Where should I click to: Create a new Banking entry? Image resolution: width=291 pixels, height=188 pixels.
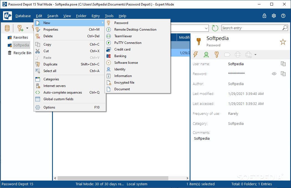coord(137,56)
